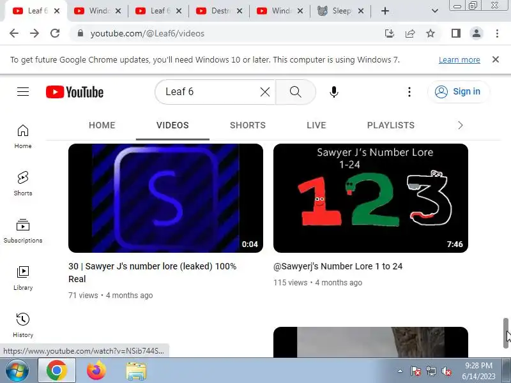Click the share page icon
The height and width of the screenshot is (383, 511).
(410, 33)
